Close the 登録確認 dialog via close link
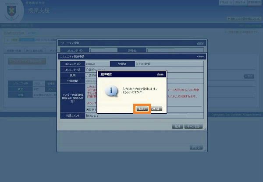 [x=160, y=75]
